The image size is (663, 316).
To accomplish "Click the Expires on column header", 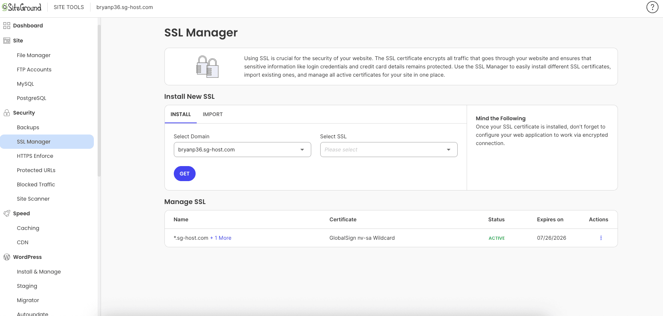I will click(550, 219).
